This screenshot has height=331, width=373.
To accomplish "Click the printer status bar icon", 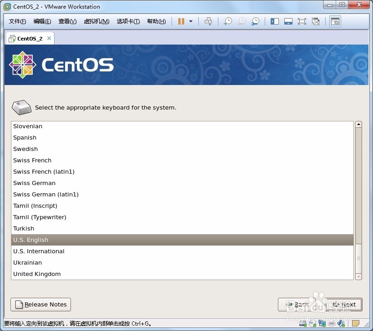I will (x=331, y=324).
